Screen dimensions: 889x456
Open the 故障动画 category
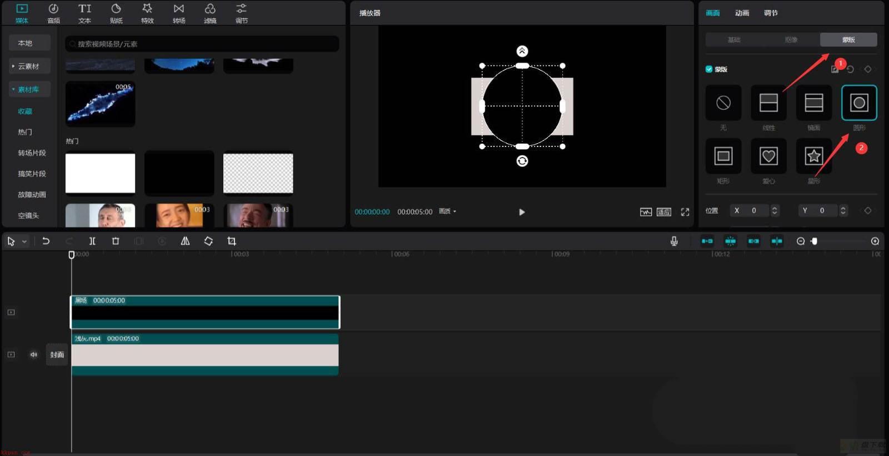coord(32,195)
